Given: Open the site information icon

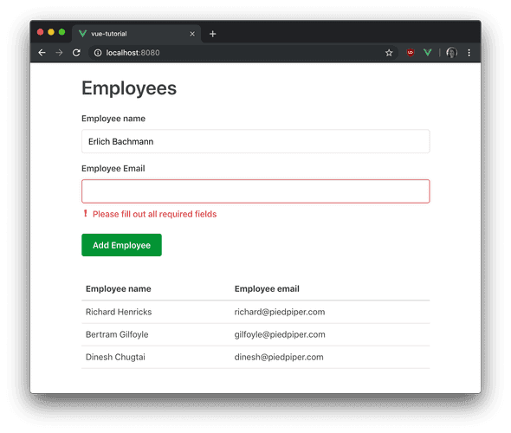Looking at the screenshot, I should [98, 53].
